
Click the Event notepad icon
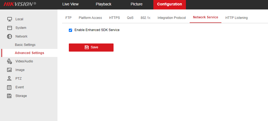point(9,87)
